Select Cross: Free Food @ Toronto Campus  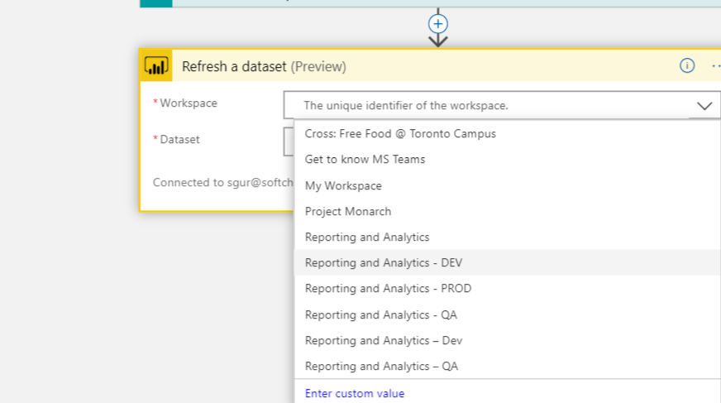tap(400, 133)
